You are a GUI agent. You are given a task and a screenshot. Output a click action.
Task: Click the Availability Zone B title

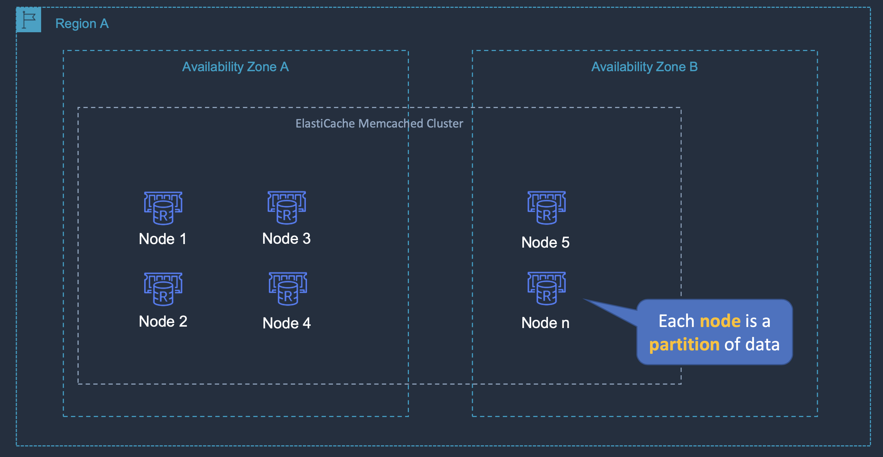(x=644, y=67)
